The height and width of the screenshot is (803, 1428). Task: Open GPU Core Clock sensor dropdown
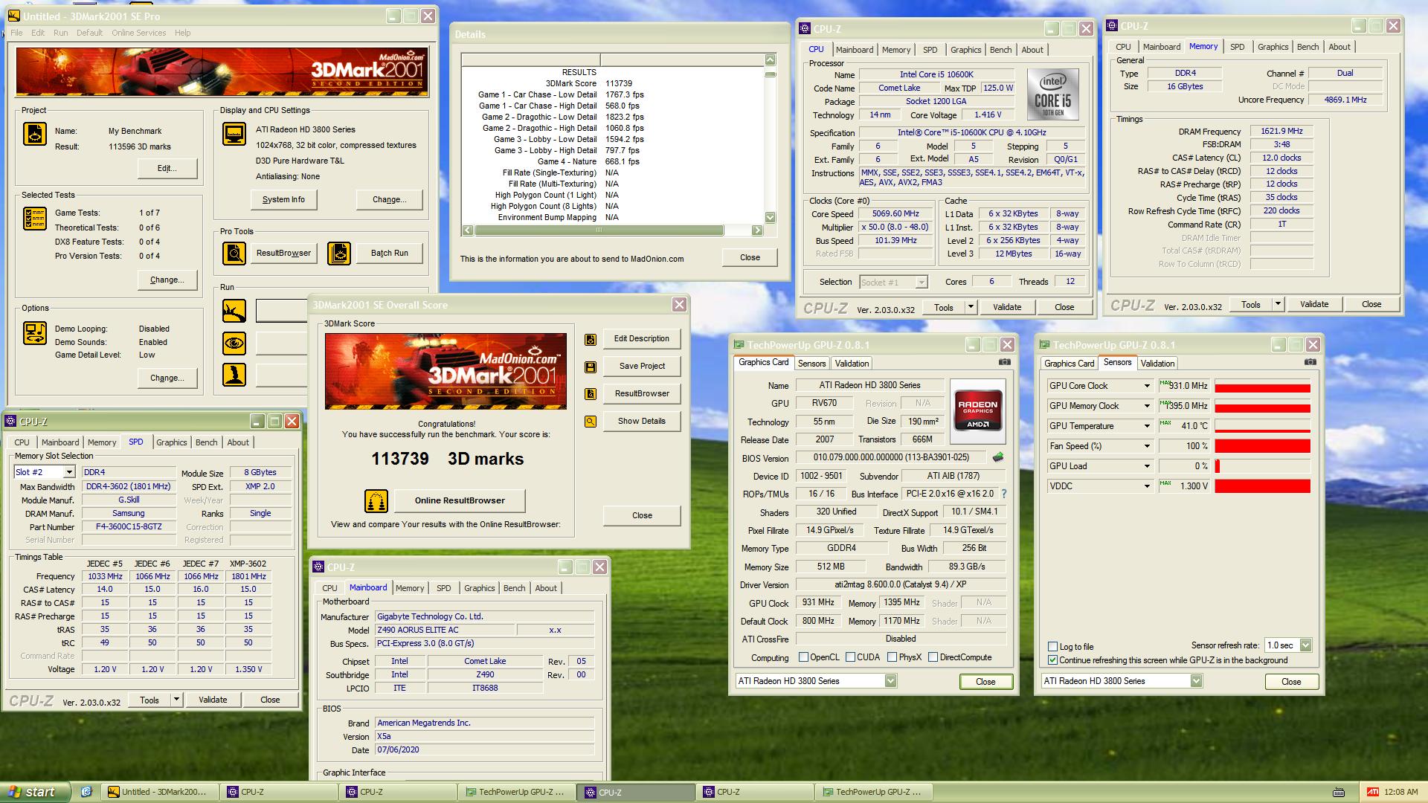click(x=1147, y=386)
